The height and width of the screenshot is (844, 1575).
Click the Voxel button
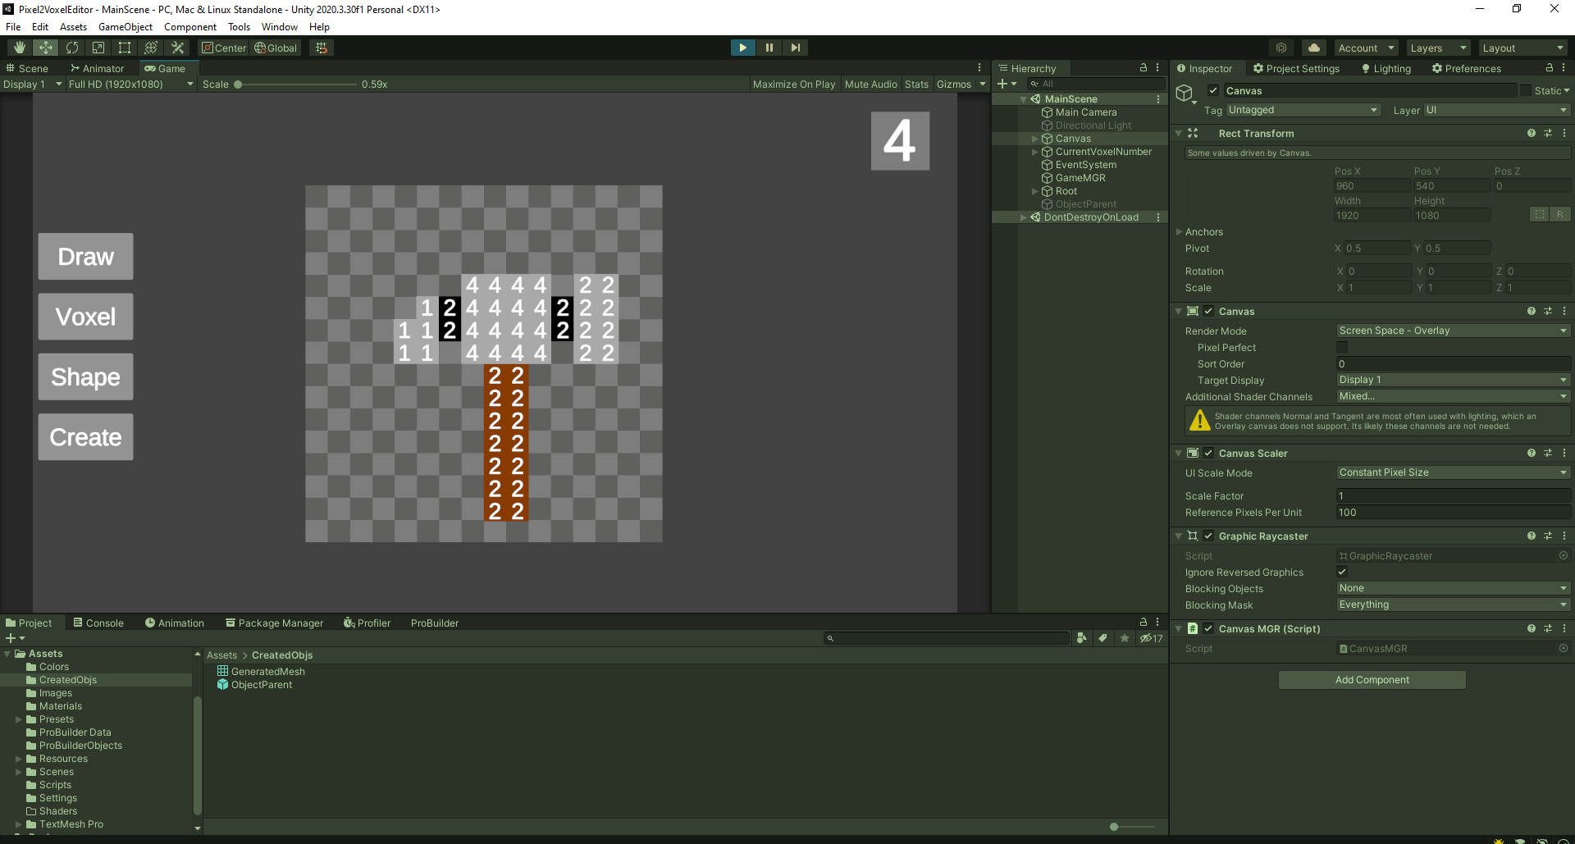click(x=85, y=317)
